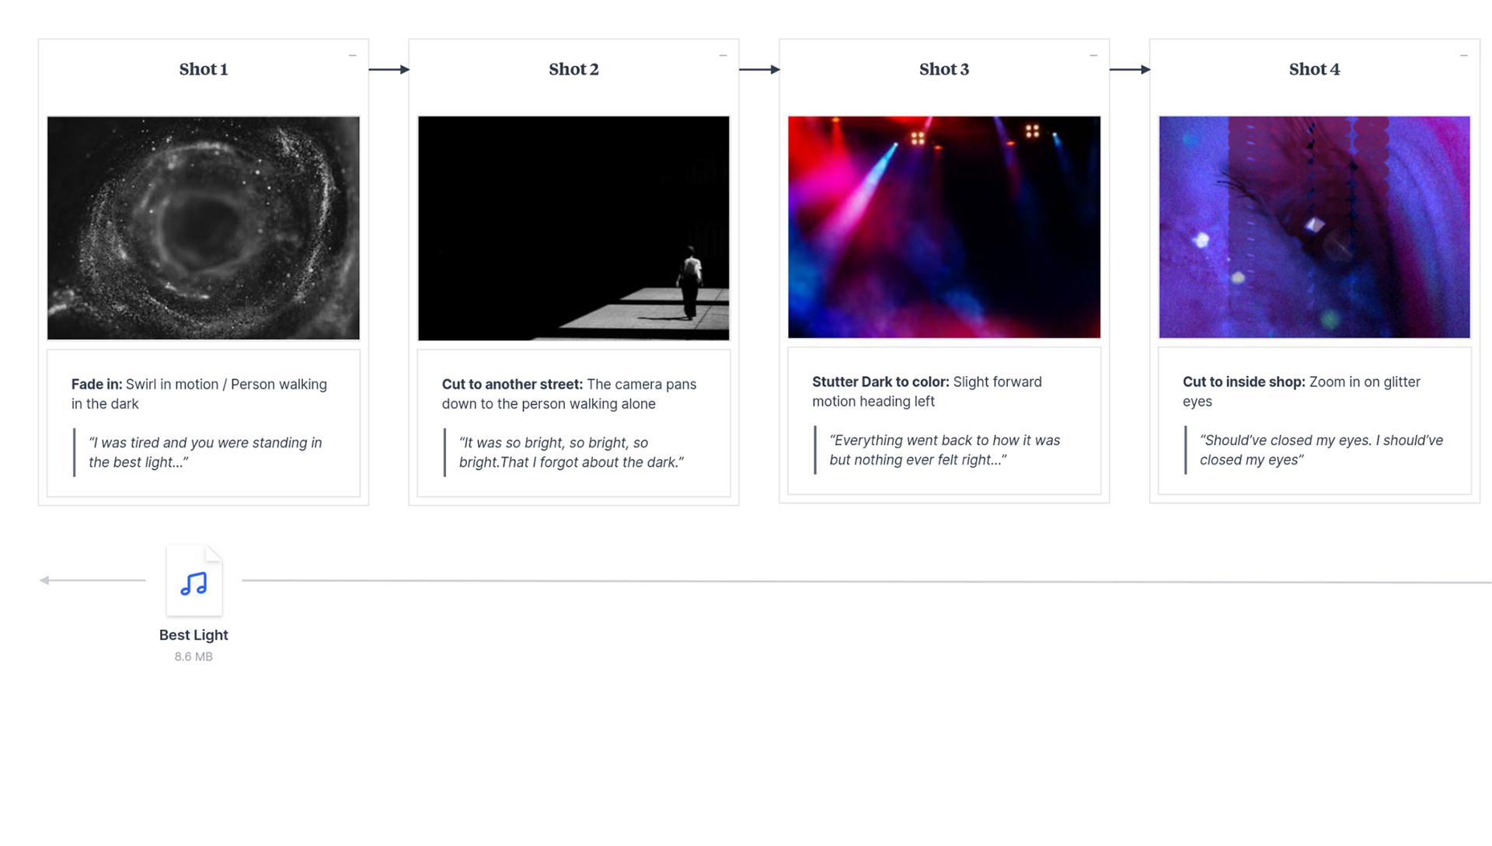Select the Stutter Dark to color note
The height and width of the screenshot is (846, 1492).
[927, 392]
